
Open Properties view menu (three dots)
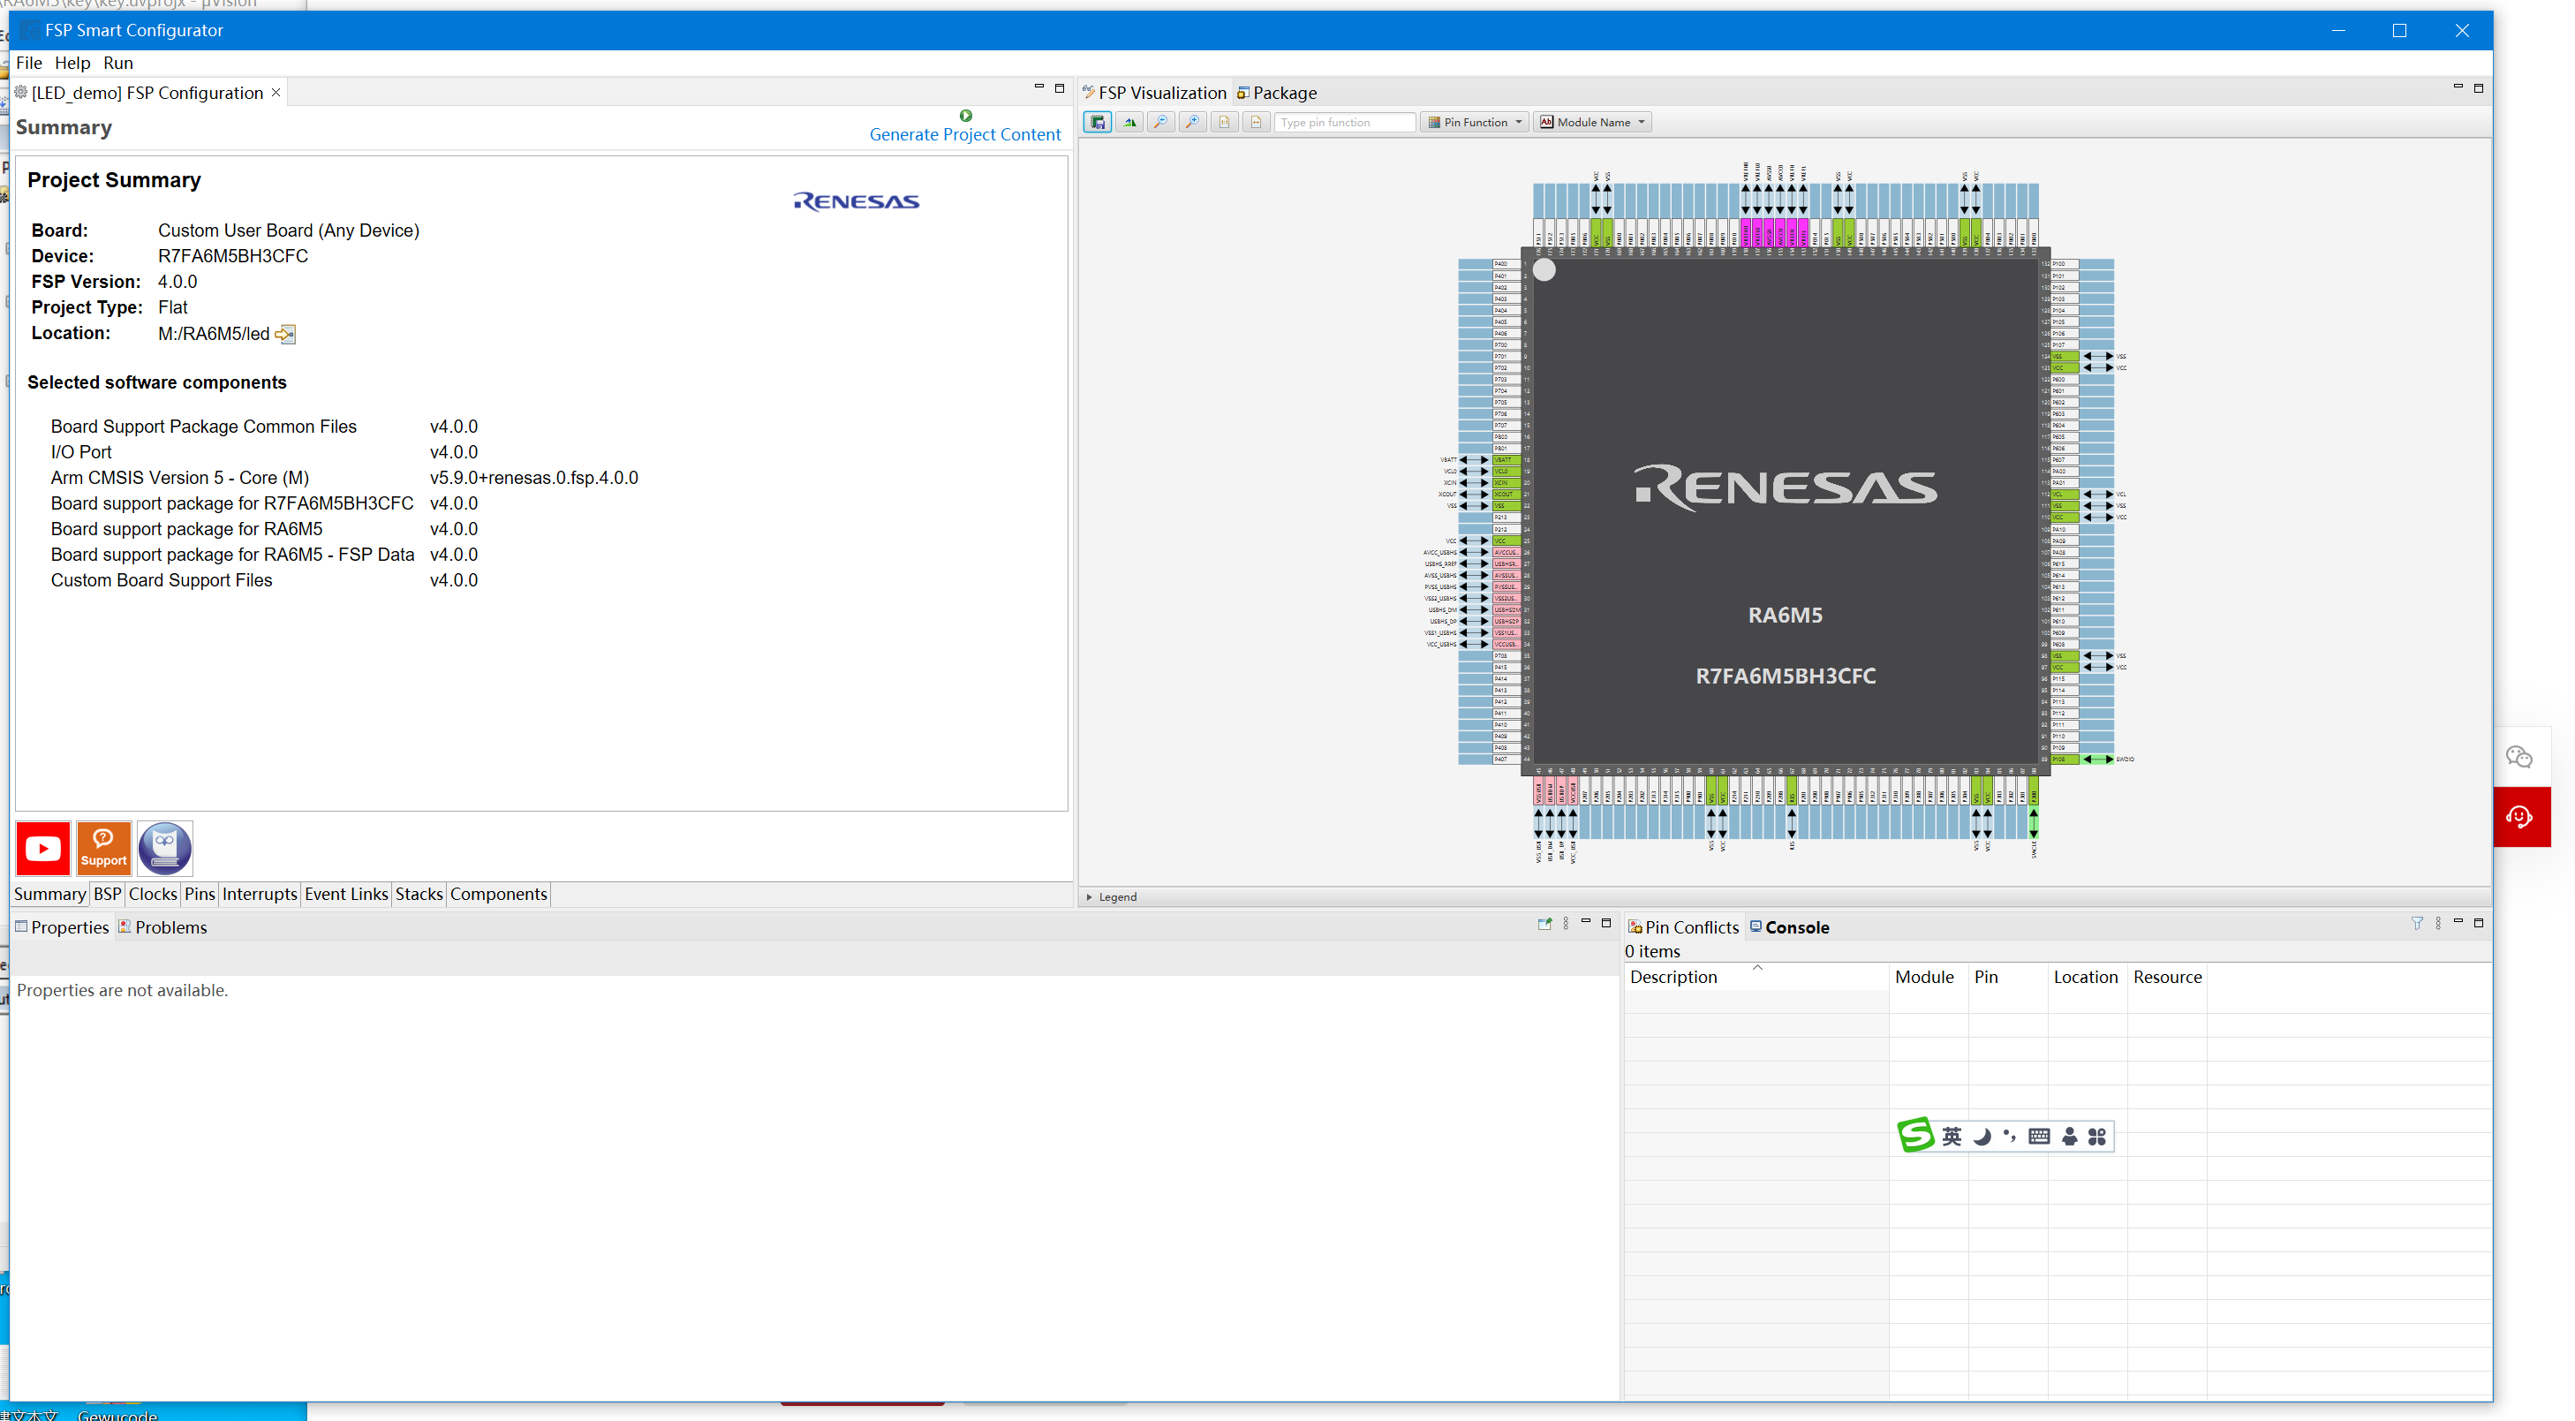pos(1566,923)
